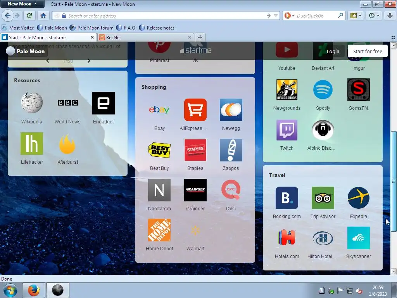Image resolution: width=397 pixels, height=298 pixels.
Task: Open the SomaFM icon
Action: coord(359,90)
